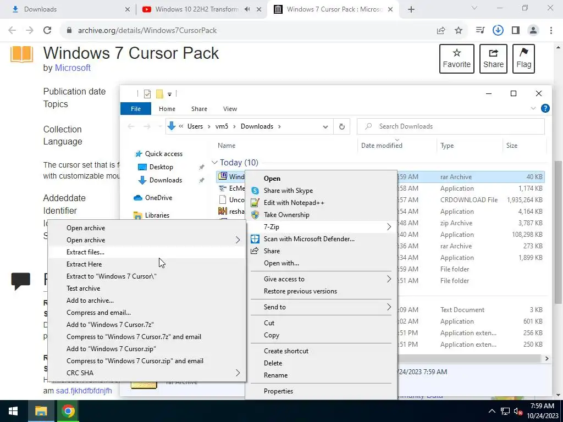Click the muted volume tray icon
The height and width of the screenshot is (422, 563).
518,412
